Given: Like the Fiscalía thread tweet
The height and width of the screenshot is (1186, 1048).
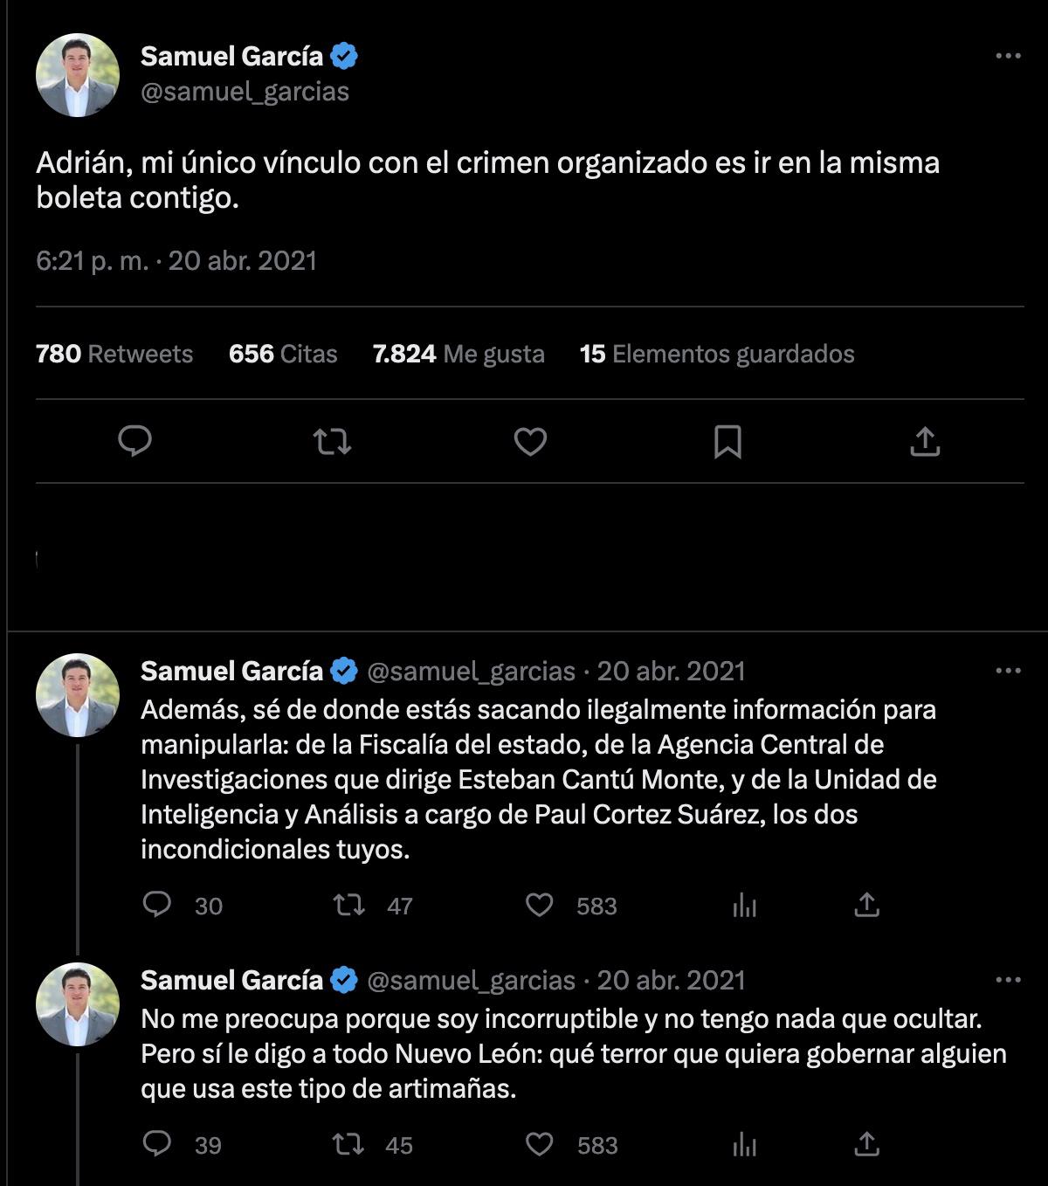Looking at the screenshot, I should pyautogui.click(x=540, y=905).
